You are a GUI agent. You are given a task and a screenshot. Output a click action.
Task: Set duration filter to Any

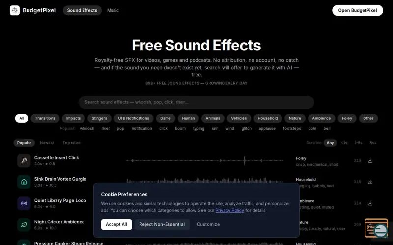330,143
